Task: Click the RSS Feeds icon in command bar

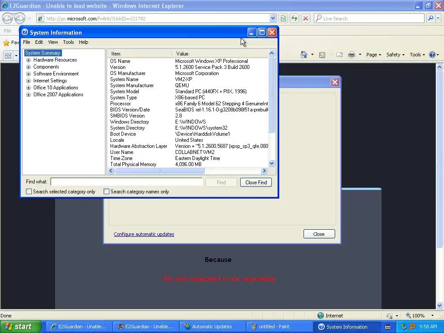Action: pos(322,55)
